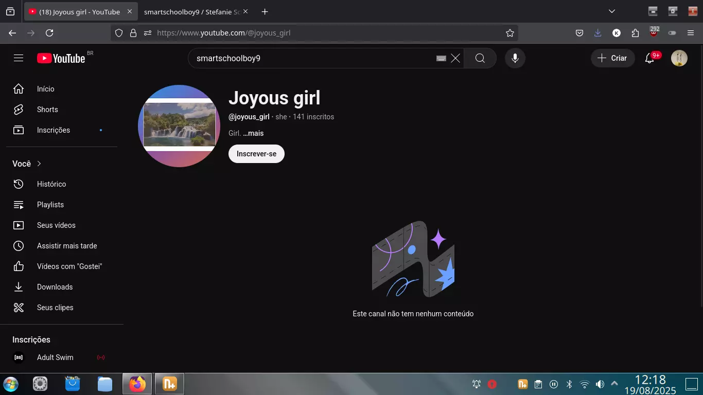
Task: Open the list all tabs dropdown
Action: [611, 11]
